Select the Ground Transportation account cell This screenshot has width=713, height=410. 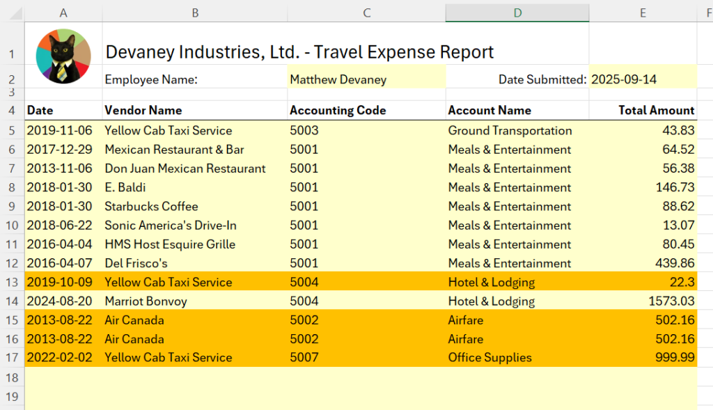[517, 130]
